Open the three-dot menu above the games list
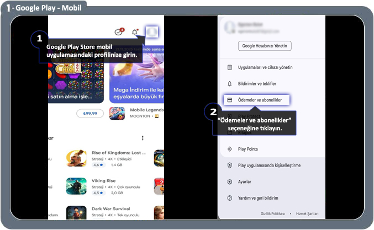 (143, 138)
